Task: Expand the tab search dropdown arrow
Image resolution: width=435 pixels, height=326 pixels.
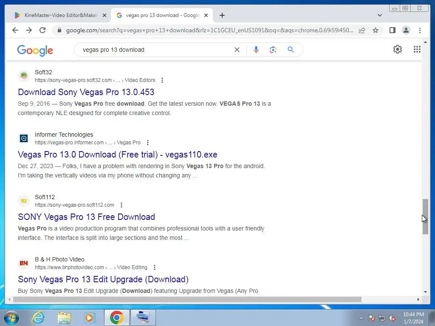Action: point(380,15)
